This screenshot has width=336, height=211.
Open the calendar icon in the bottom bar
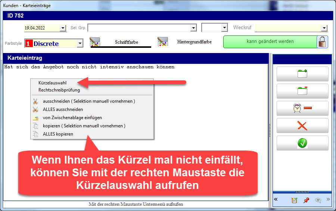pyautogui.click(x=294, y=200)
